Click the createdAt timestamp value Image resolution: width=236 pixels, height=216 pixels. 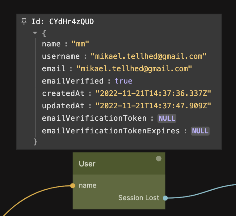(153, 93)
